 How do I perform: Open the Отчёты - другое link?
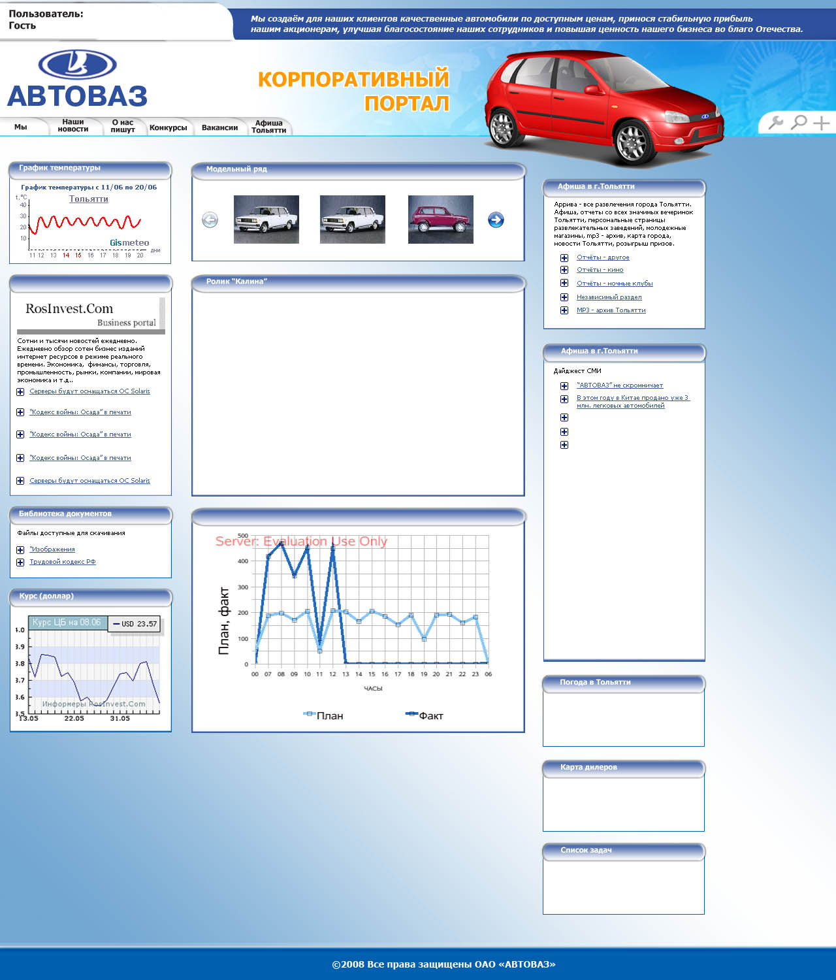[603, 257]
